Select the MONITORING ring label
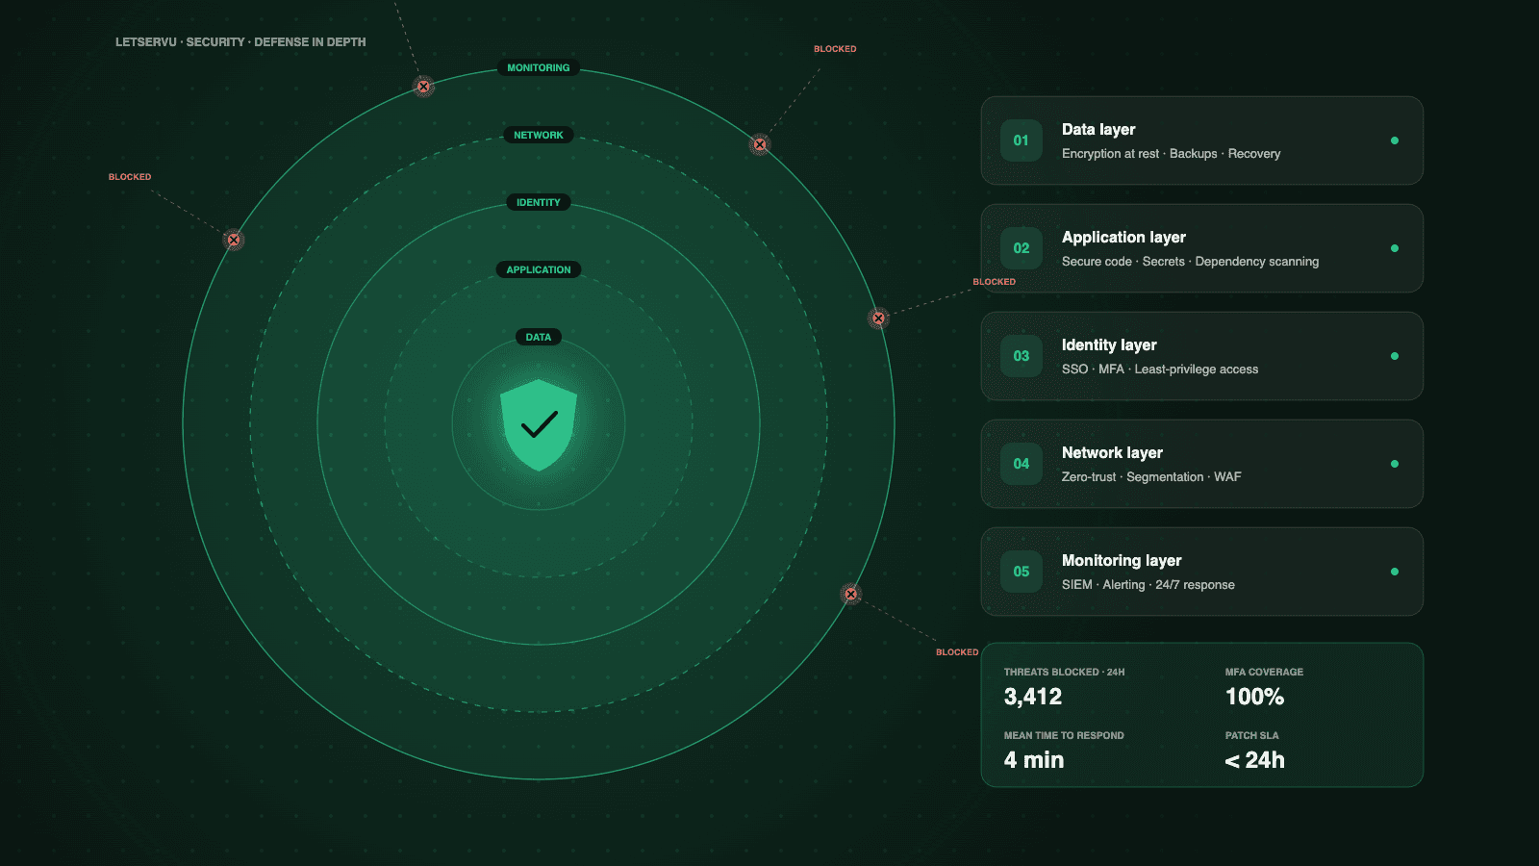 [539, 68]
